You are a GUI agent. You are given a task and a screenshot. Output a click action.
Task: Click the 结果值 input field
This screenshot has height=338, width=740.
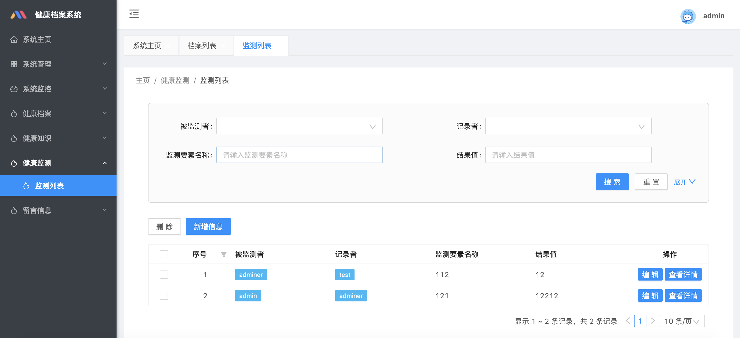(x=568, y=155)
